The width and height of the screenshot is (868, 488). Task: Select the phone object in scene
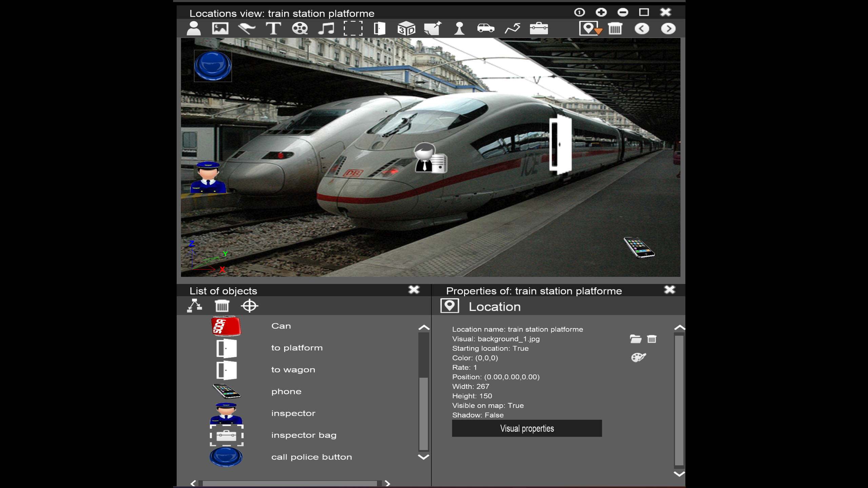(639, 247)
